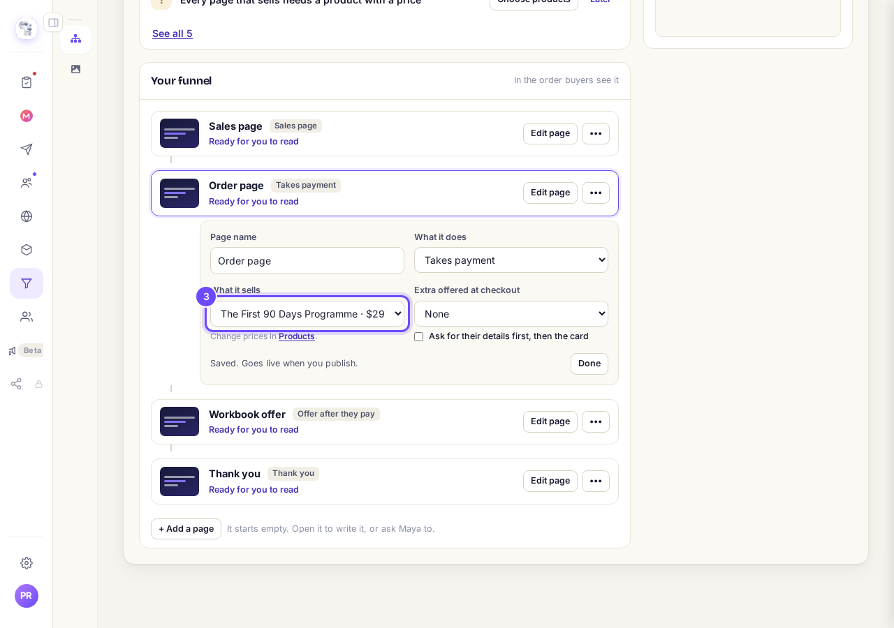Click the workspace logo at top left
Image resolution: width=894 pixels, height=628 pixels.
27,29
